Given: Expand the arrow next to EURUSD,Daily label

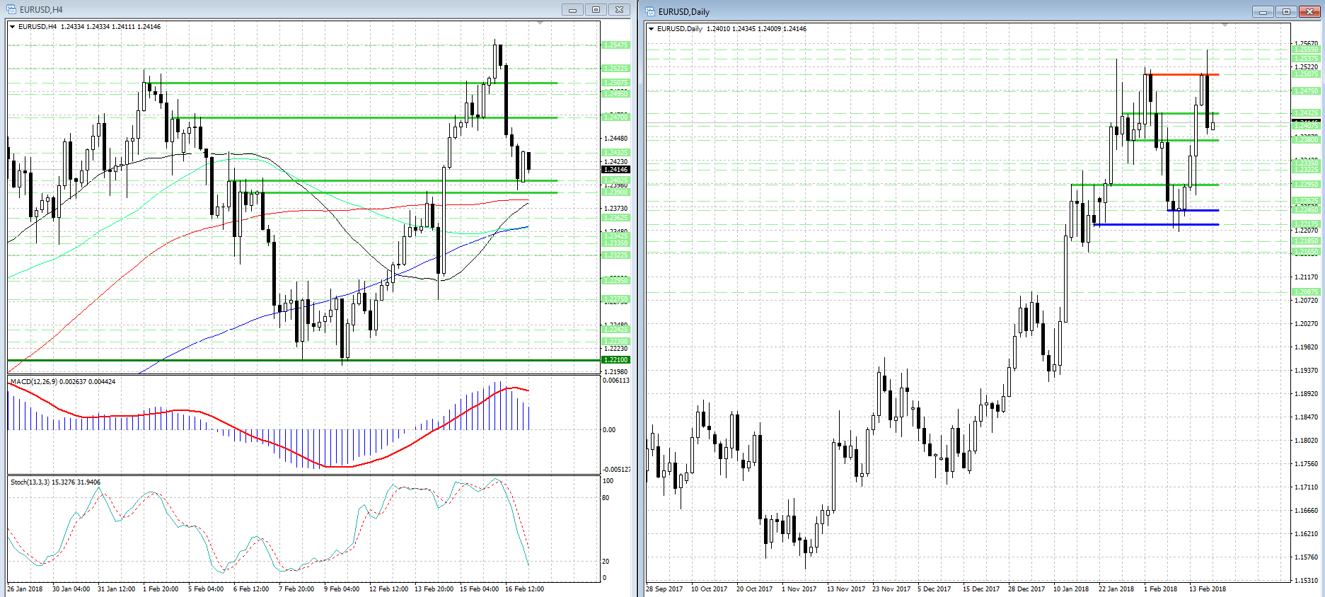Looking at the screenshot, I should [651, 29].
